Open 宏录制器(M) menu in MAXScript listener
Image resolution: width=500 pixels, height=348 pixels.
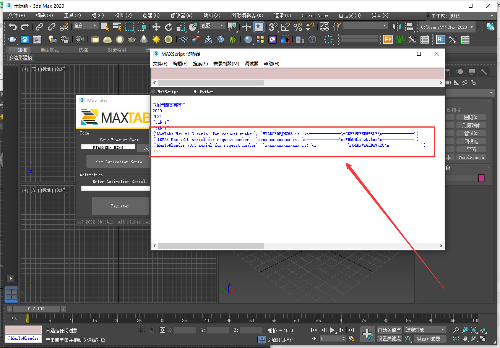pyautogui.click(x=226, y=64)
